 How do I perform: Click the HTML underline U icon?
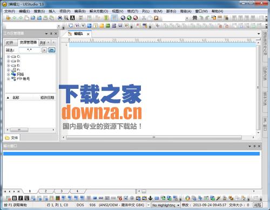(x=27, y=198)
